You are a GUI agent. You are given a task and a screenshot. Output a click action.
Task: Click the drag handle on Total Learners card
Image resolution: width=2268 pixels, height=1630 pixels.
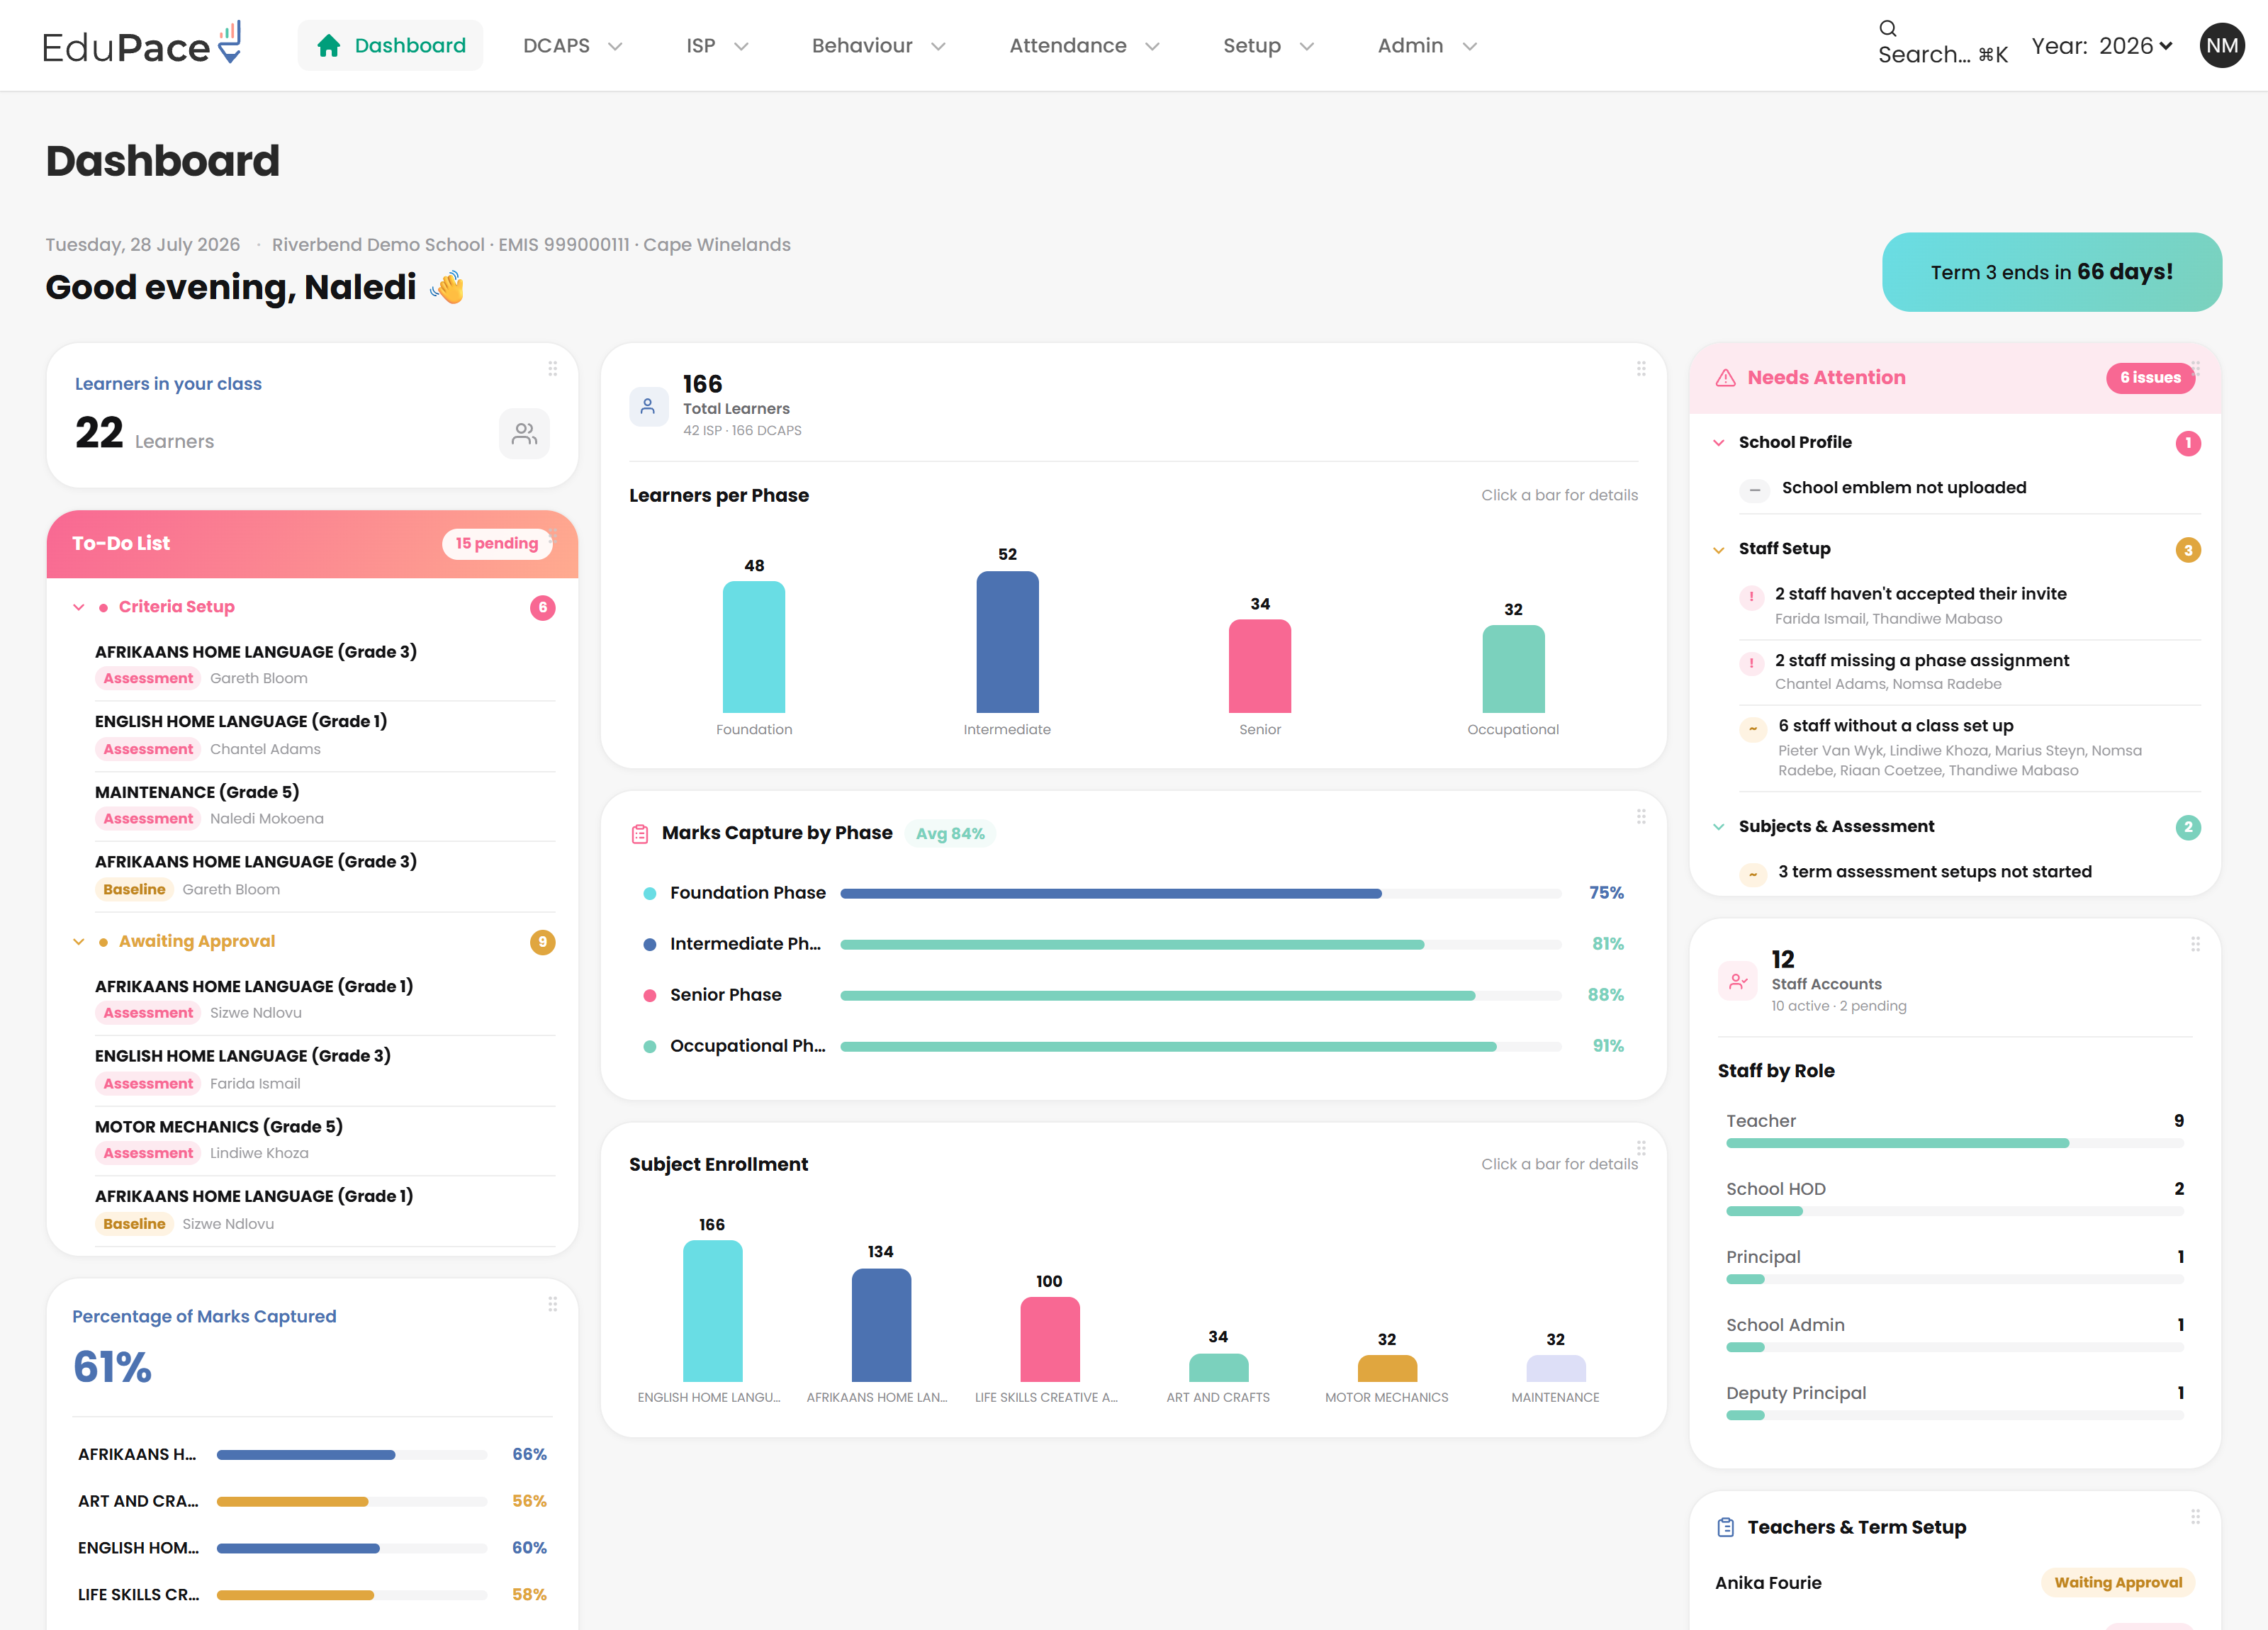tap(1641, 369)
